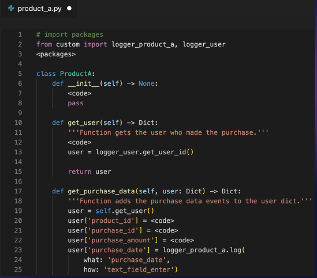Viewport: 317px width, 278px height.
Task: Click 'logger_product_a' in the import line
Action: coord(143,44)
